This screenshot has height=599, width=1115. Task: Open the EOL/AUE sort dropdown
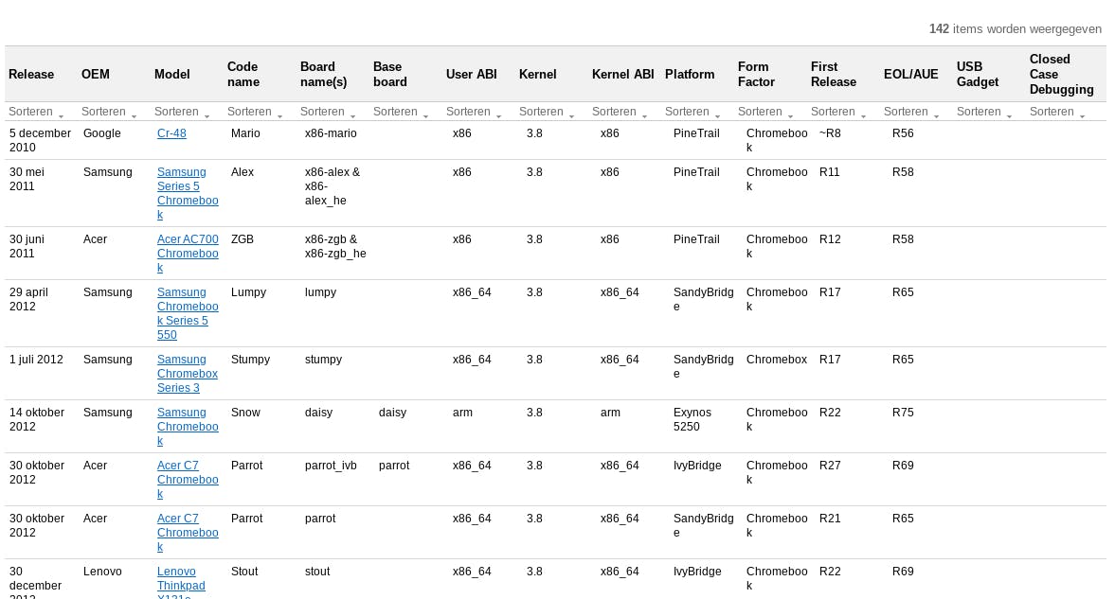(911, 112)
